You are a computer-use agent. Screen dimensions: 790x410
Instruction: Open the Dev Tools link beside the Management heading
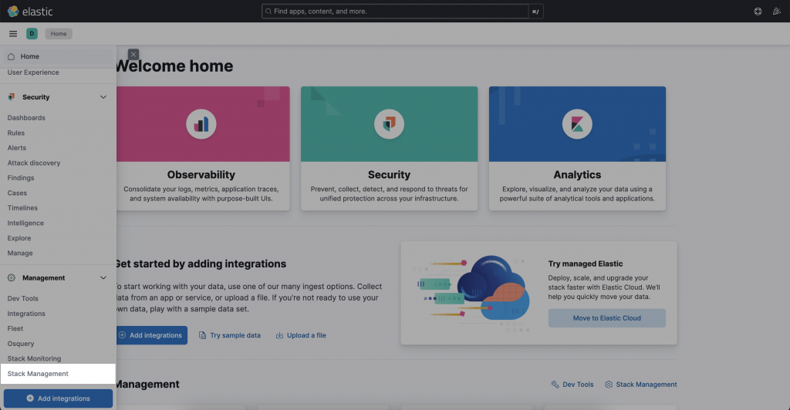(572, 385)
